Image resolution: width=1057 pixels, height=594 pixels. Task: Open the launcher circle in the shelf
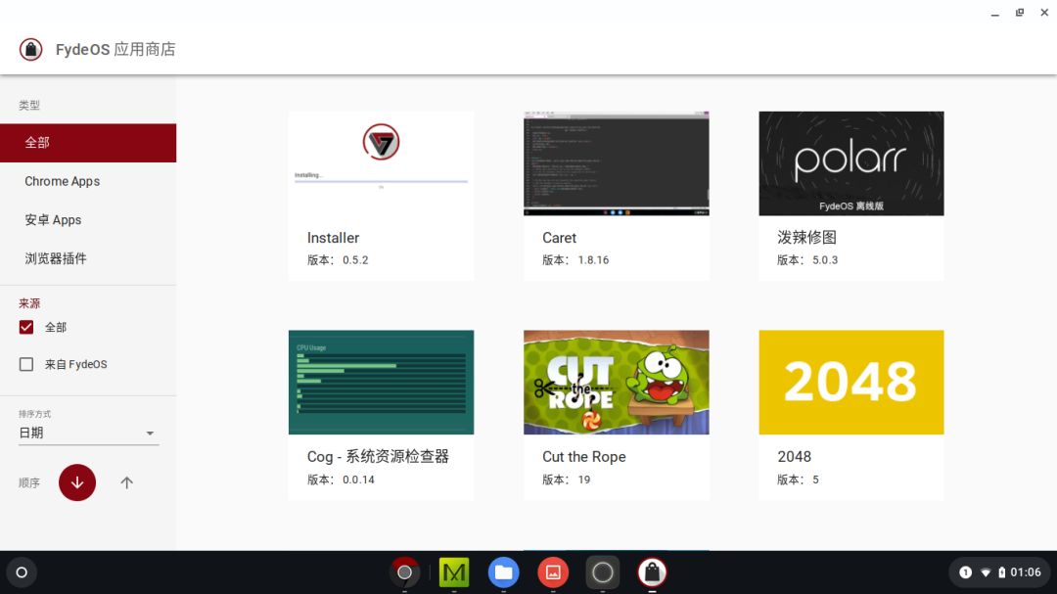tap(22, 572)
